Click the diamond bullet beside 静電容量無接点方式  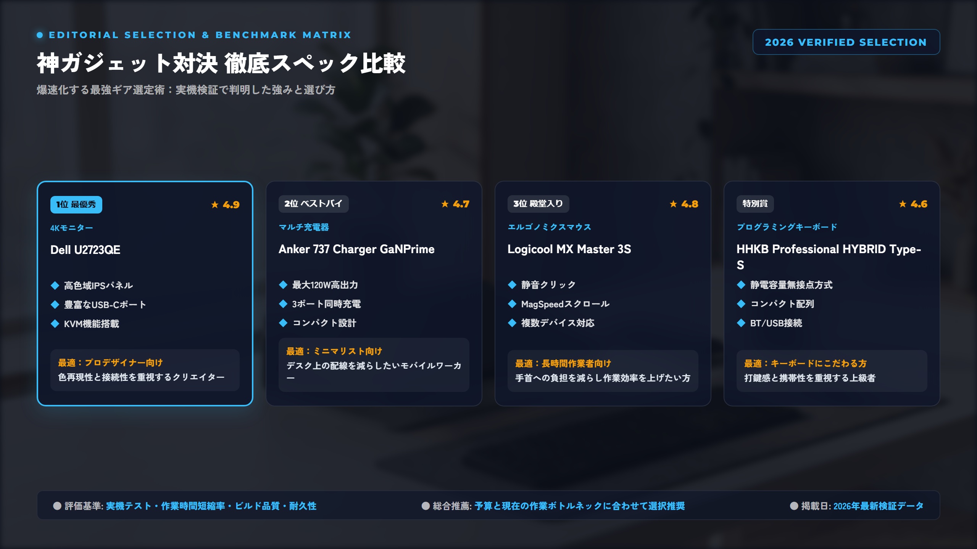741,285
